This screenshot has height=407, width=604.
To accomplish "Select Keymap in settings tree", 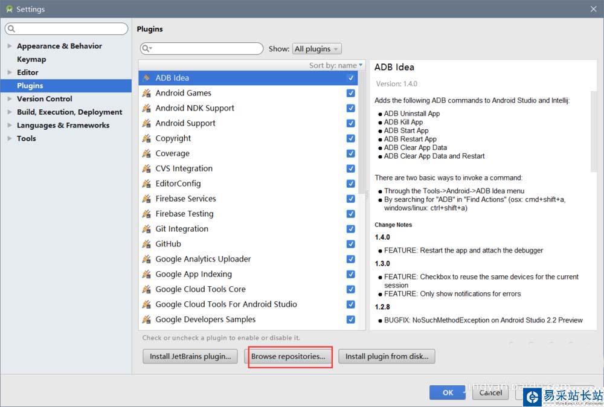I will coord(31,59).
